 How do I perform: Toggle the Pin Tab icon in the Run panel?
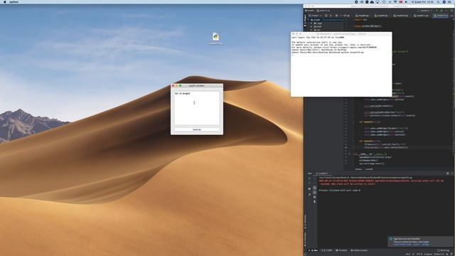(x=309, y=194)
